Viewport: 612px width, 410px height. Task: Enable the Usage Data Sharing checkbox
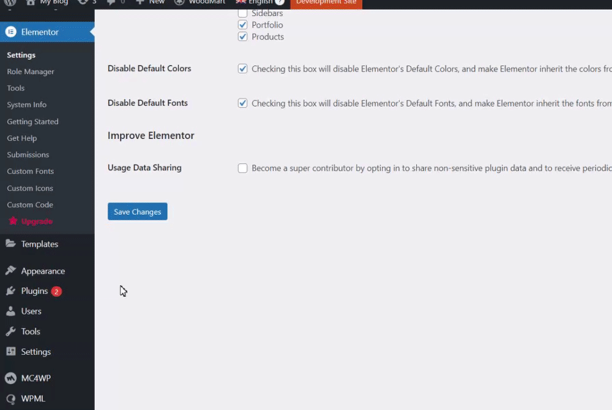[242, 168]
